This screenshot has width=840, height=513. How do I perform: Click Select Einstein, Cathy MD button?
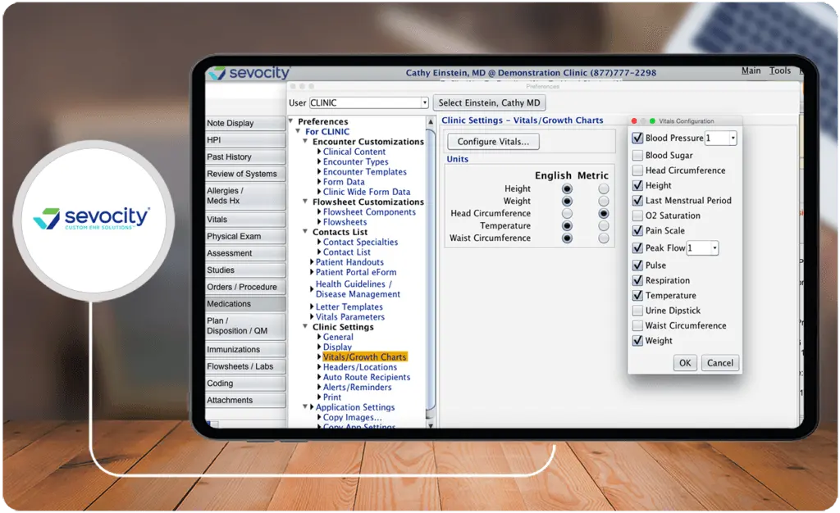(x=489, y=102)
